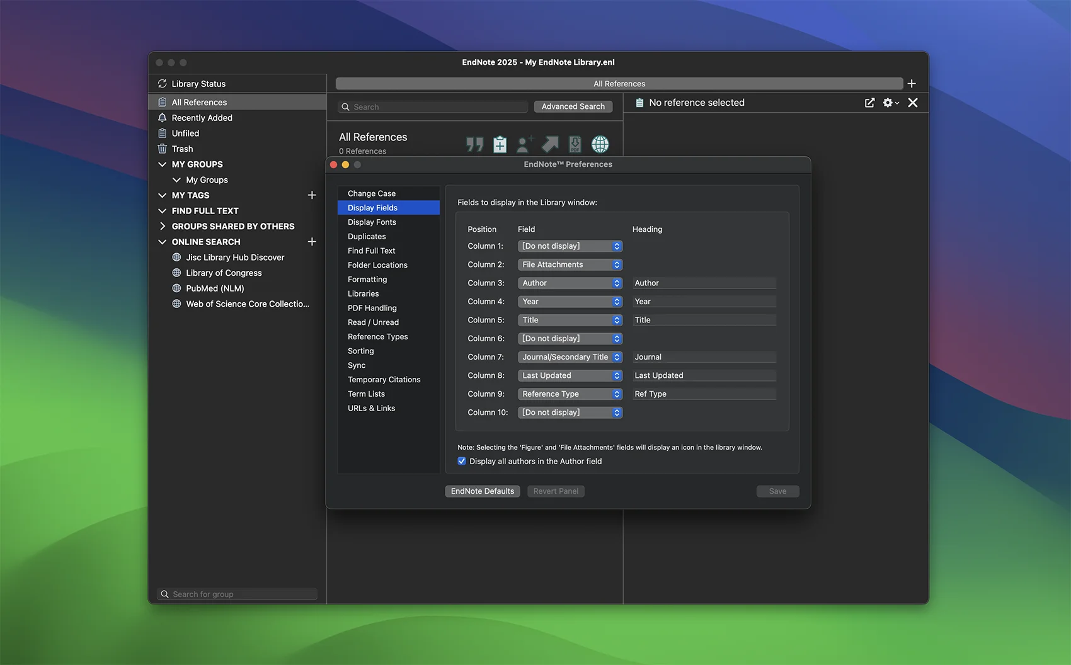Click the new reference clipboard plus icon
Viewport: 1071px width, 665px height.
[x=500, y=144]
